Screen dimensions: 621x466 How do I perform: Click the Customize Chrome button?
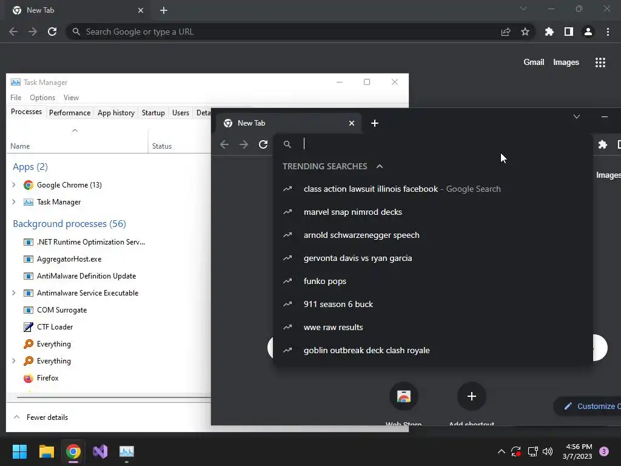[588, 406]
